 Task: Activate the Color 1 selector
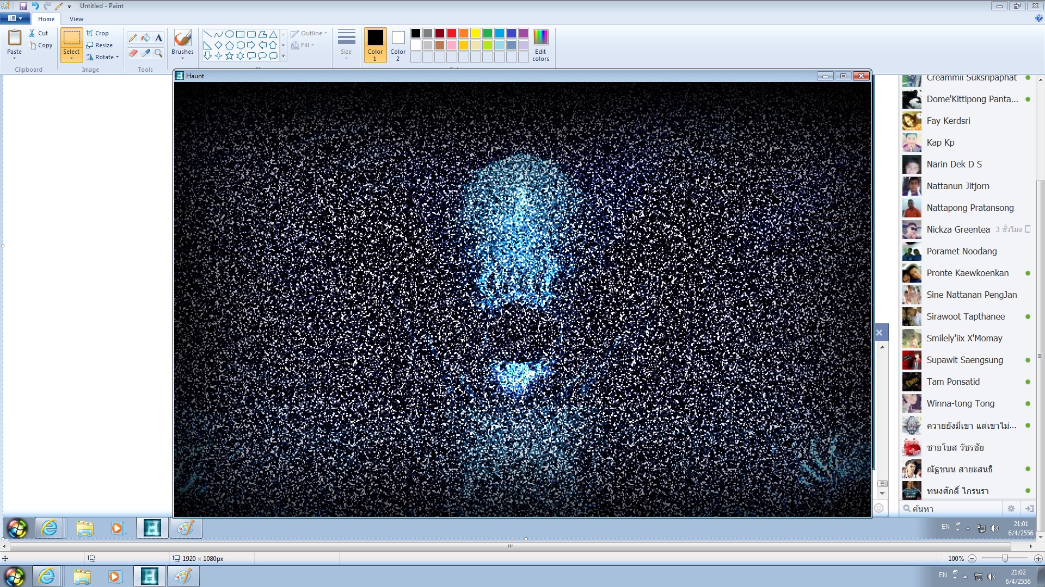[x=375, y=45]
